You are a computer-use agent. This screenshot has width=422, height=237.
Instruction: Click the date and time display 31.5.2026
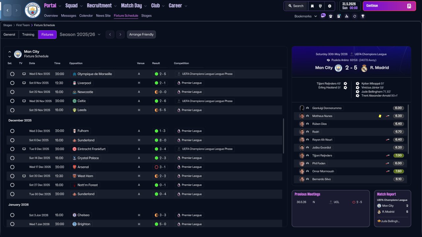[350, 6]
